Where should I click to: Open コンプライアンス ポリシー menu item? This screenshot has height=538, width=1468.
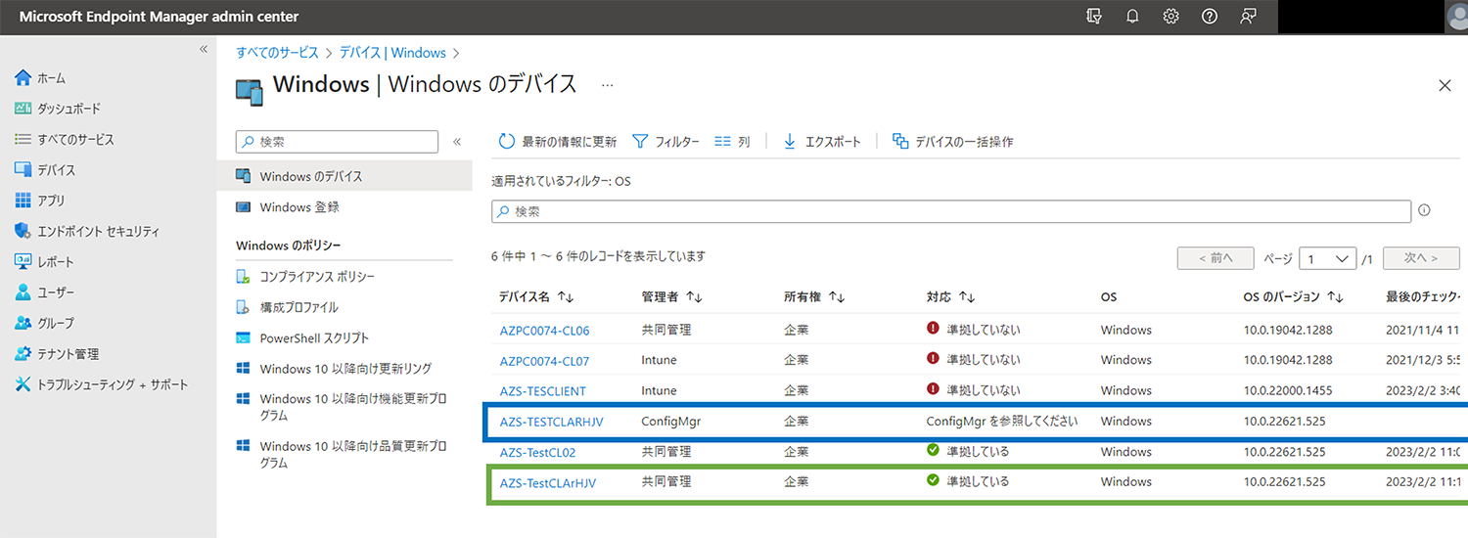coord(316,277)
